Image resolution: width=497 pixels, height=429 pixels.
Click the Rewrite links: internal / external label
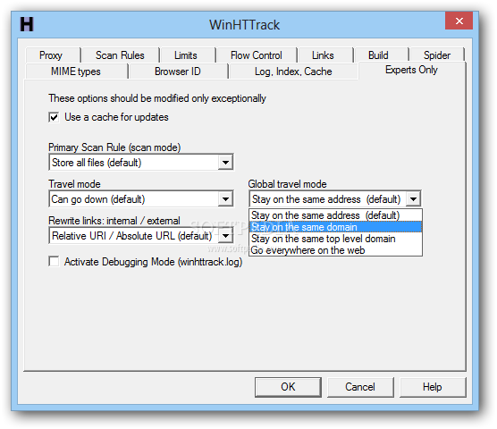(x=114, y=221)
